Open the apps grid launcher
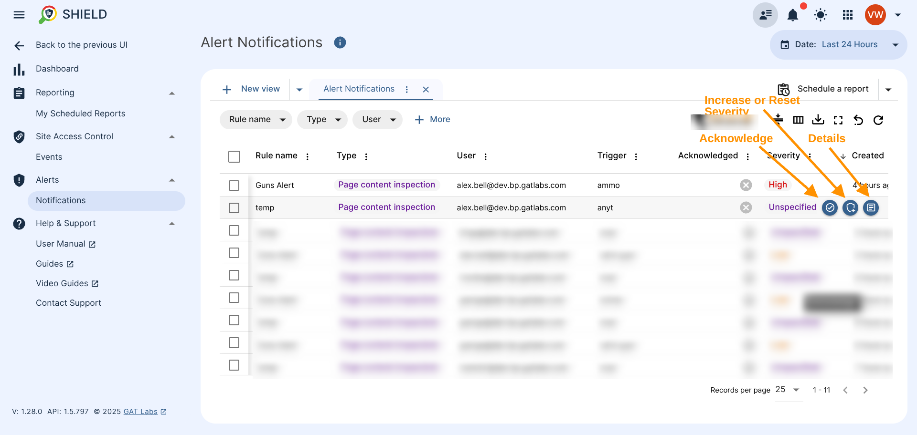This screenshot has height=435, width=917. coord(848,15)
